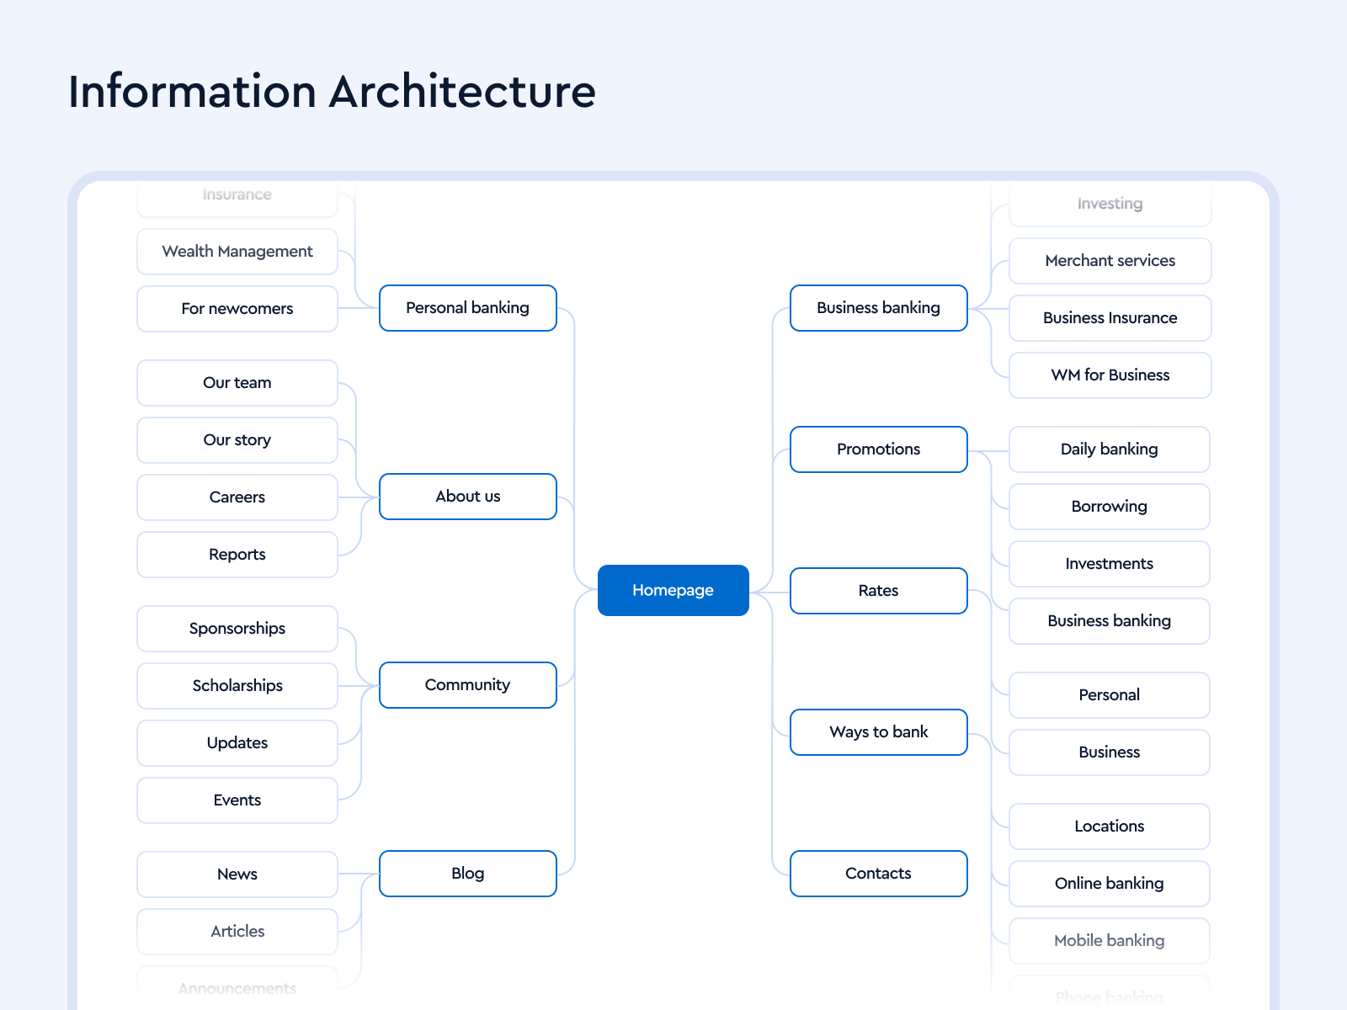Open the Careers box
Viewport: 1347px width, 1010px height.
[237, 497]
